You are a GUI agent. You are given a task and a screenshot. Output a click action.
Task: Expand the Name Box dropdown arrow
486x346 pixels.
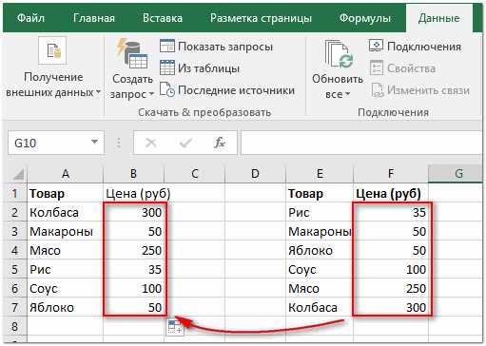pyautogui.click(x=94, y=142)
